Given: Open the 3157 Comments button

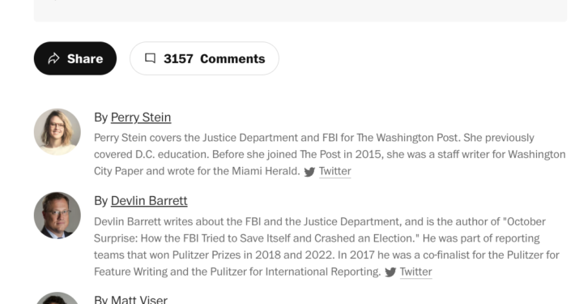Looking at the screenshot, I should click(x=204, y=58).
